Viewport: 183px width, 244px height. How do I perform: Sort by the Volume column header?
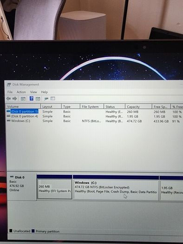point(23,106)
